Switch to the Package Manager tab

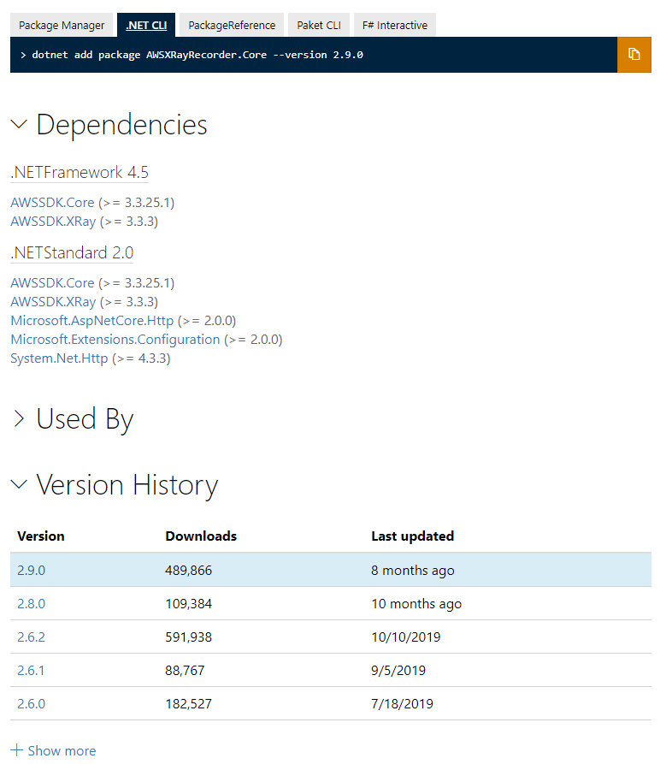(61, 25)
